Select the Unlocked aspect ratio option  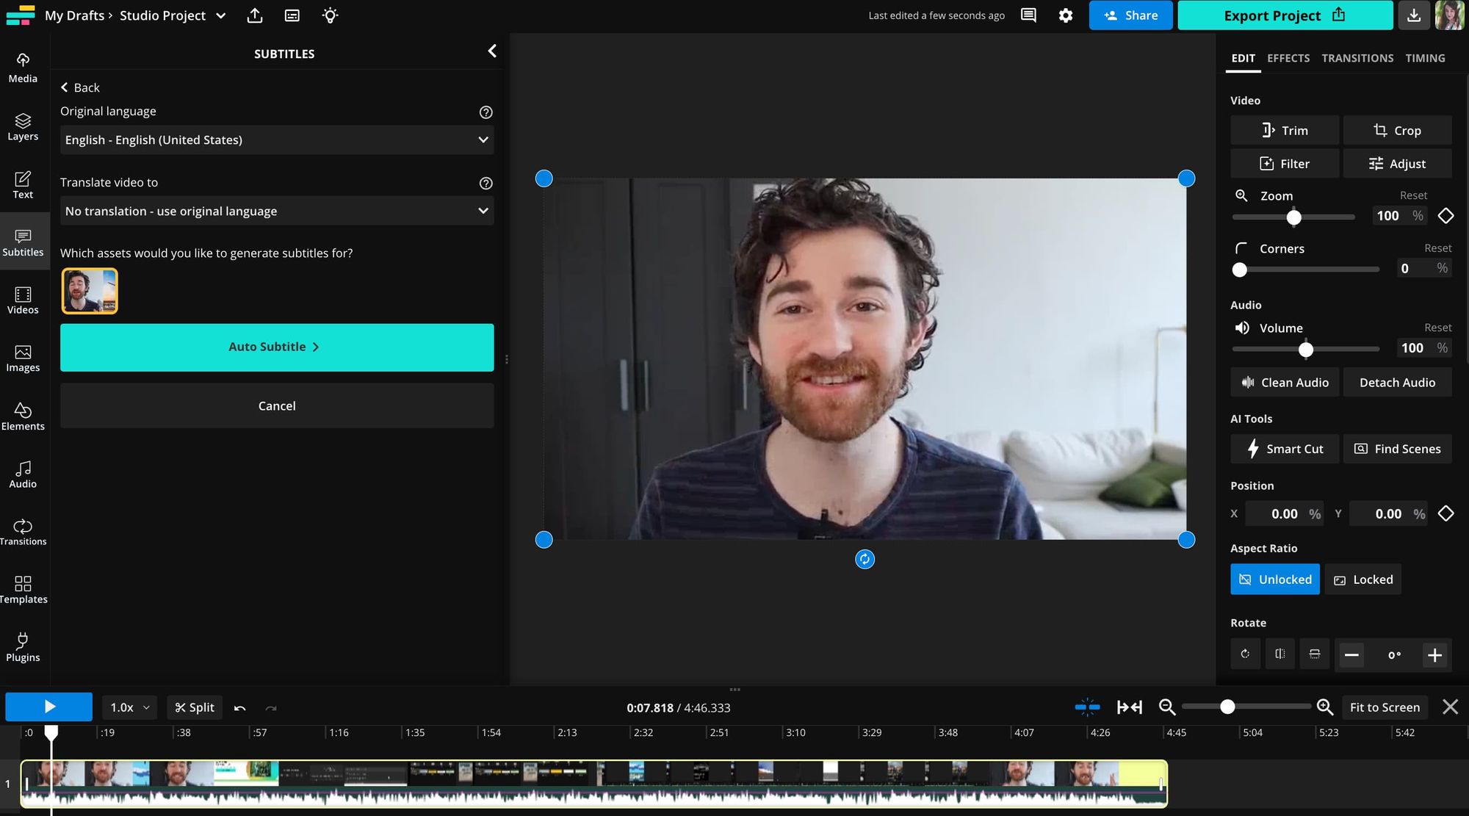click(x=1275, y=579)
